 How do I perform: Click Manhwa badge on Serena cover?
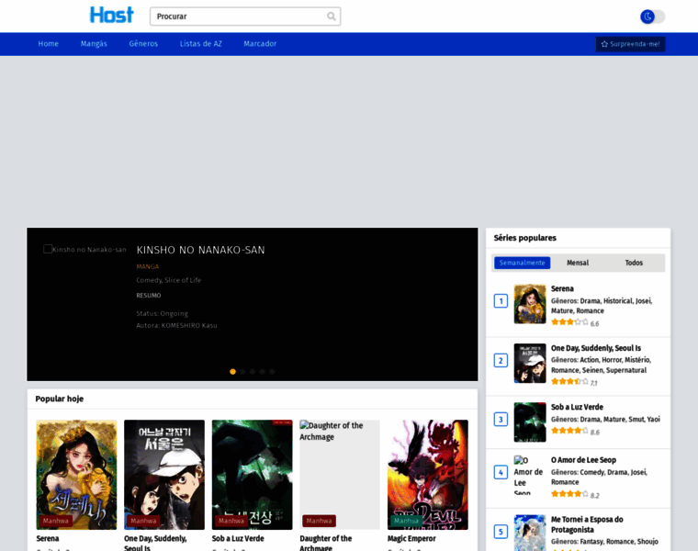coord(56,521)
